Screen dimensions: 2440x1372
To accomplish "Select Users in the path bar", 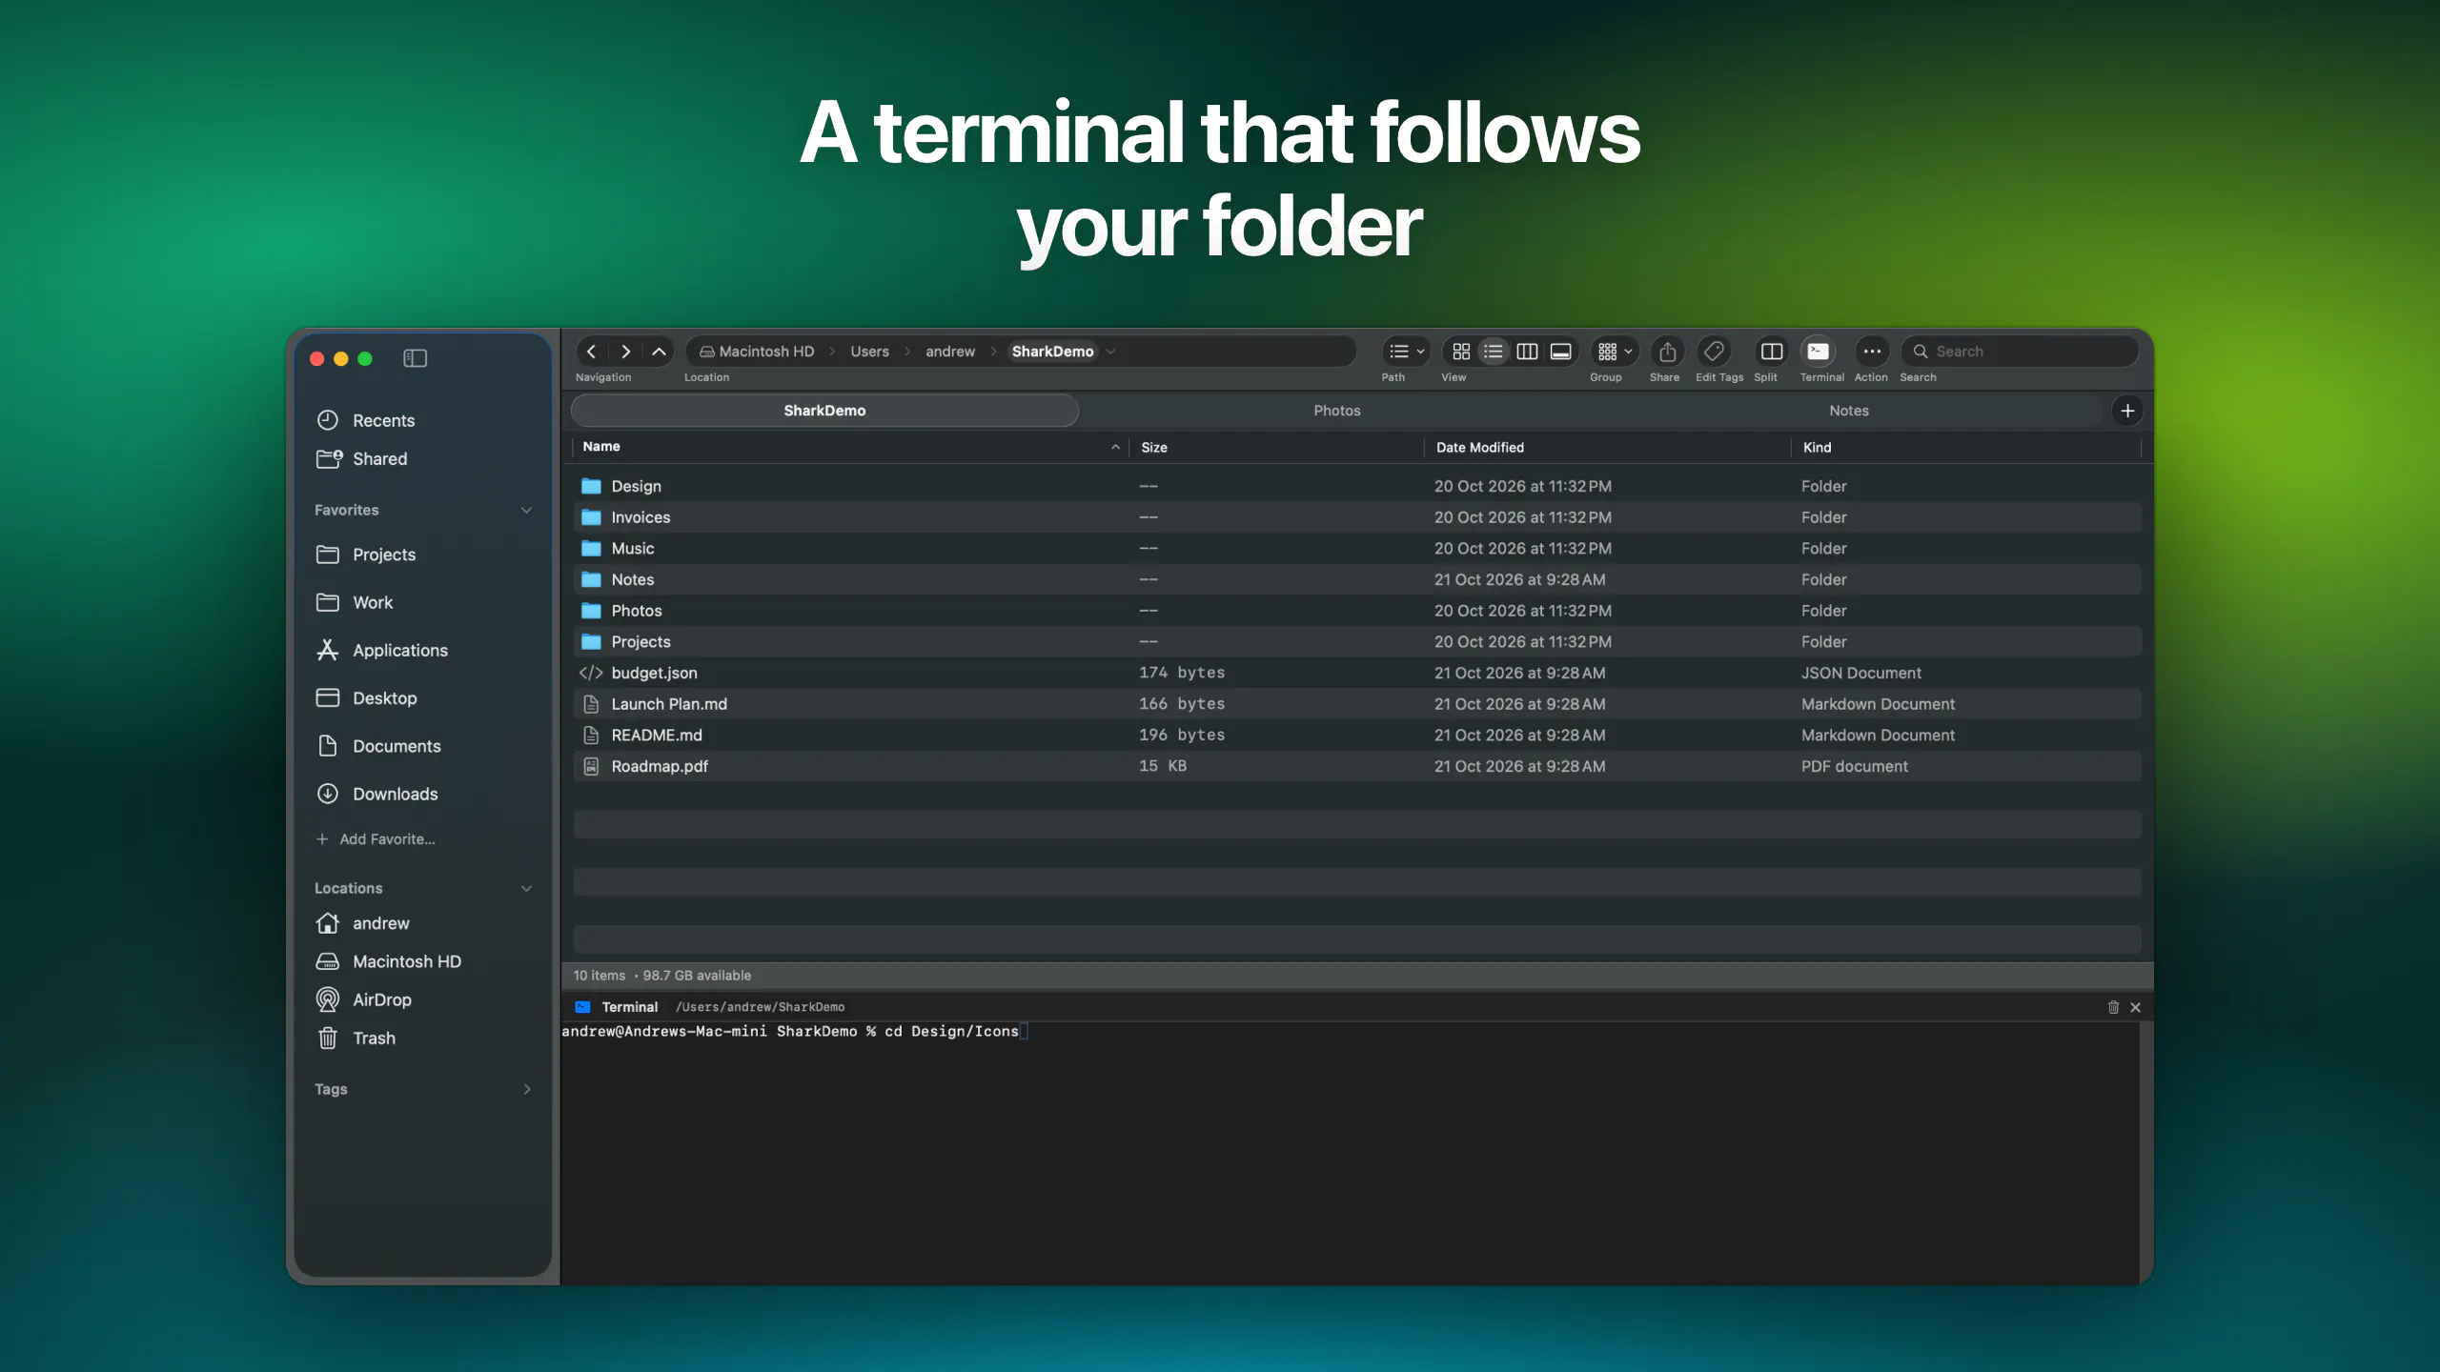I will tap(869, 352).
